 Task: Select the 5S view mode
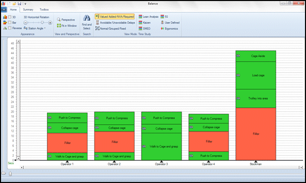point(164,17)
